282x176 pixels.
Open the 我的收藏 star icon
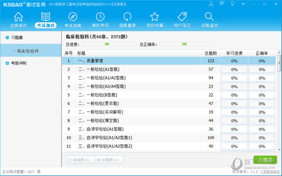[x=155, y=17]
